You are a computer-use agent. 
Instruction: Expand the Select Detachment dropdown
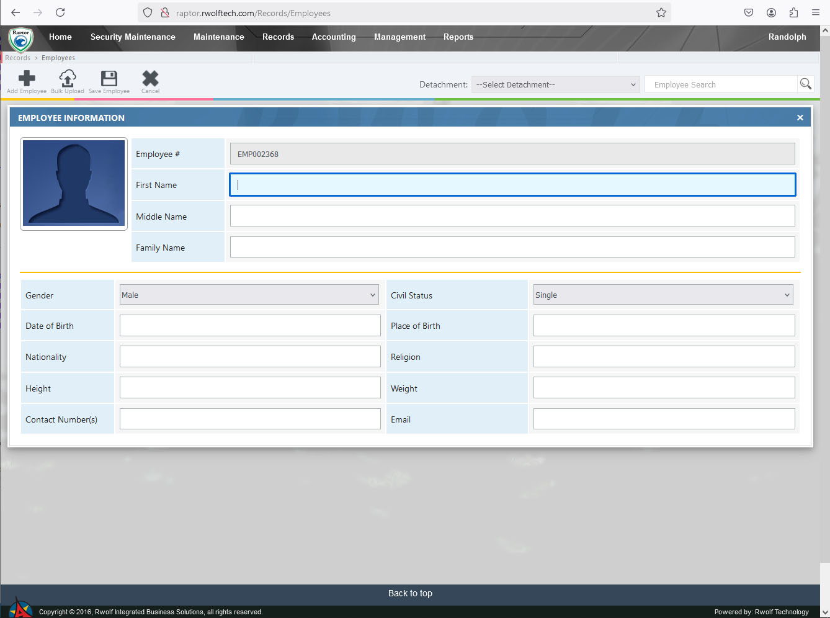pyautogui.click(x=556, y=85)
